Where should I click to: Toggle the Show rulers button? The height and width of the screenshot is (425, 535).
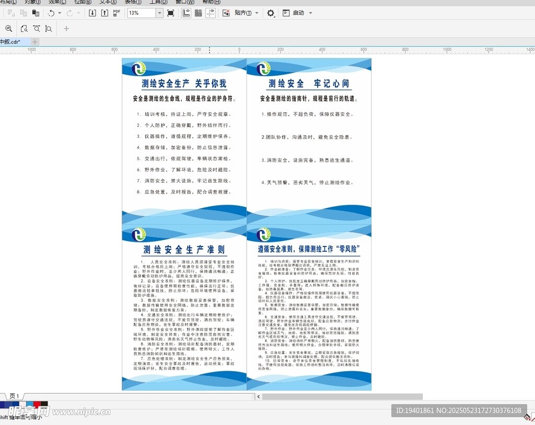pyautogui.click(x=186, y=13)
